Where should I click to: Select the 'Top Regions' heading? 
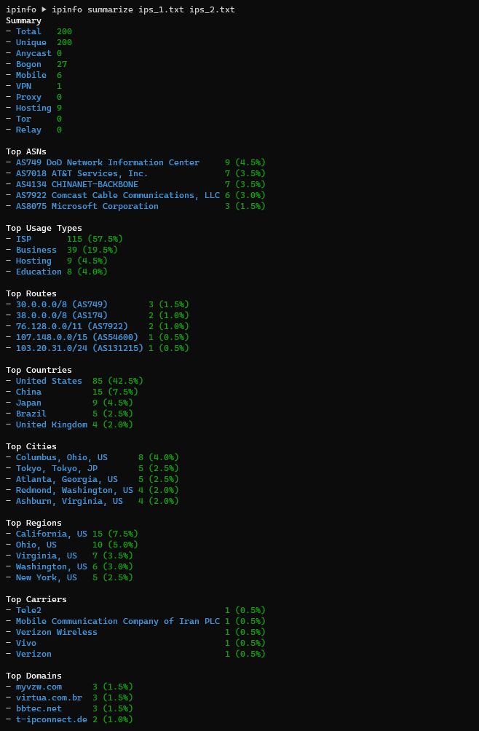click(x=33, y=523)
